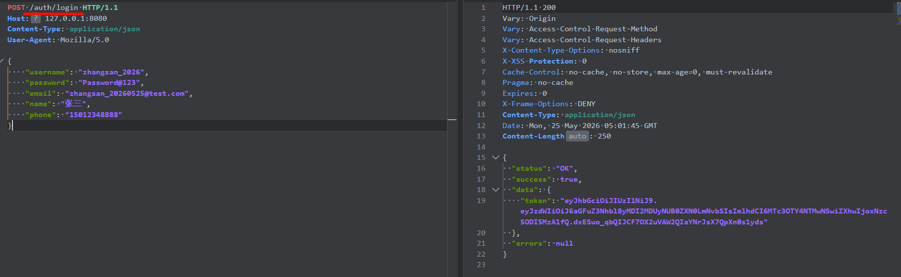Click the /auth/login path in the request
Viewport: 901px width, 277px height.
[54, 7]
